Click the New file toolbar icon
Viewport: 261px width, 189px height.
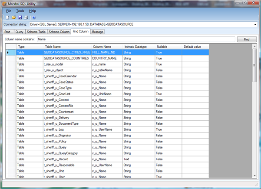[7, 17]
